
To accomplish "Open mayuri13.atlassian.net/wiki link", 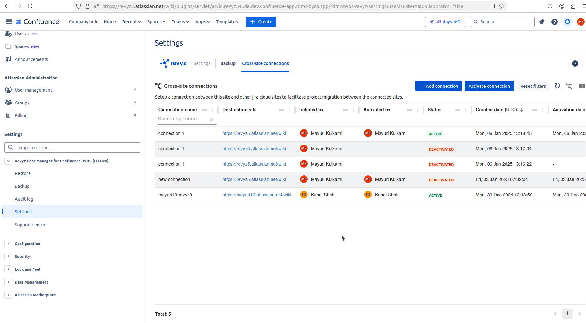I will [257, 195].
